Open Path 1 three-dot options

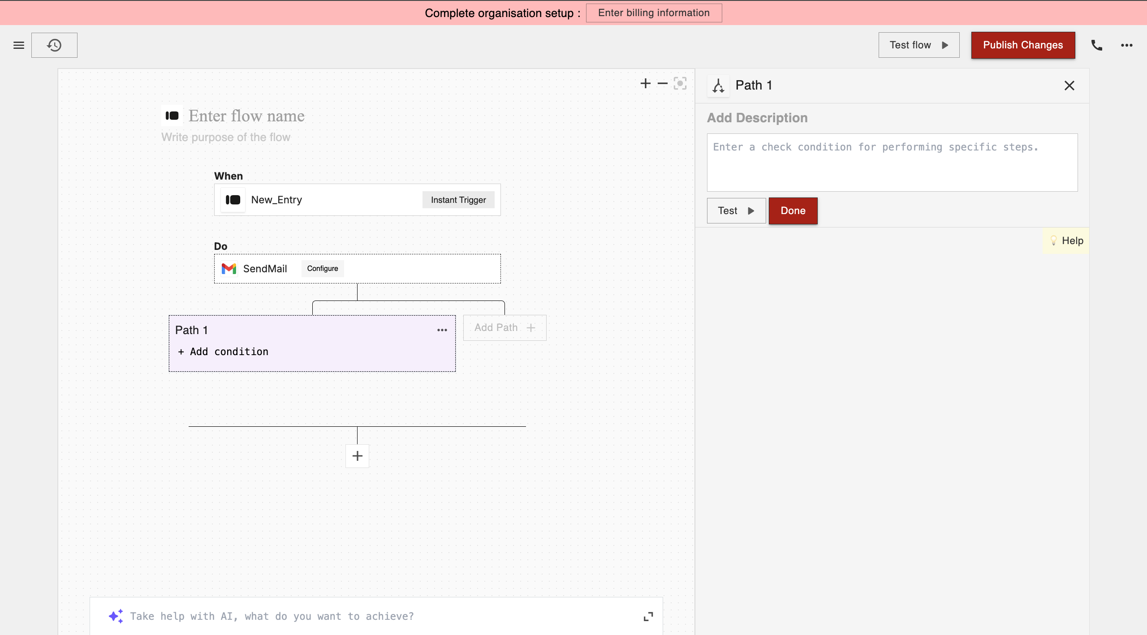click(442, 330)
